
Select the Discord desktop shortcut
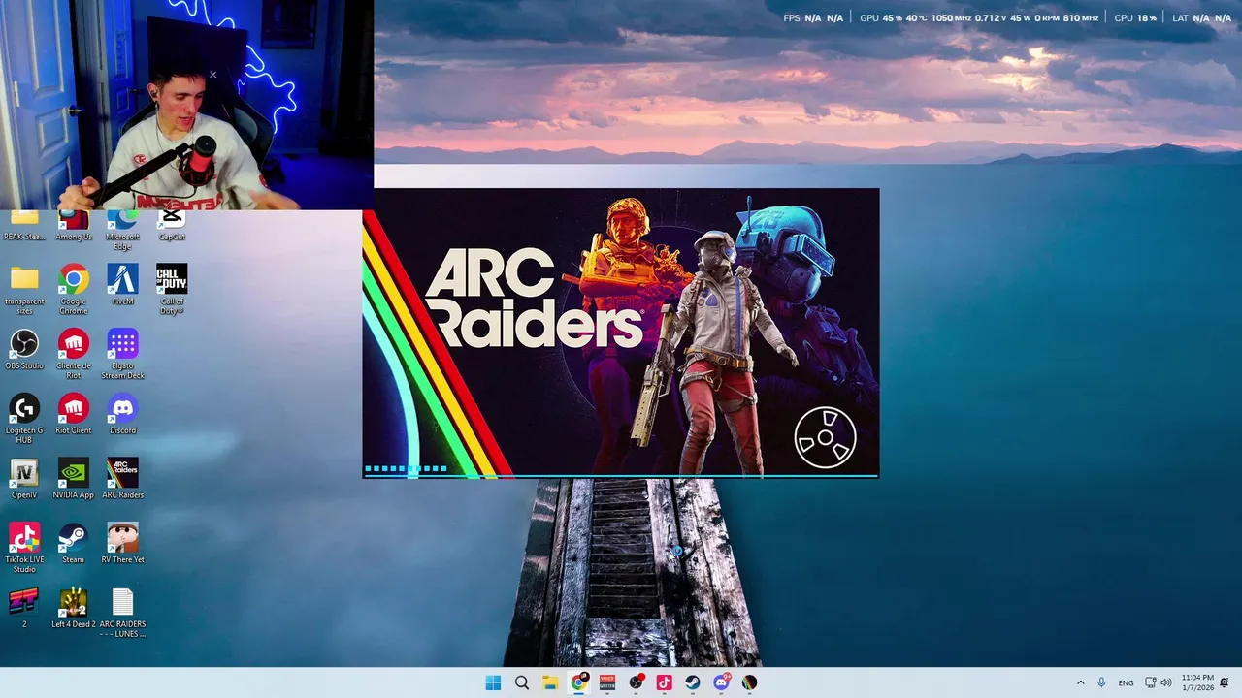[x=122, y=414]
